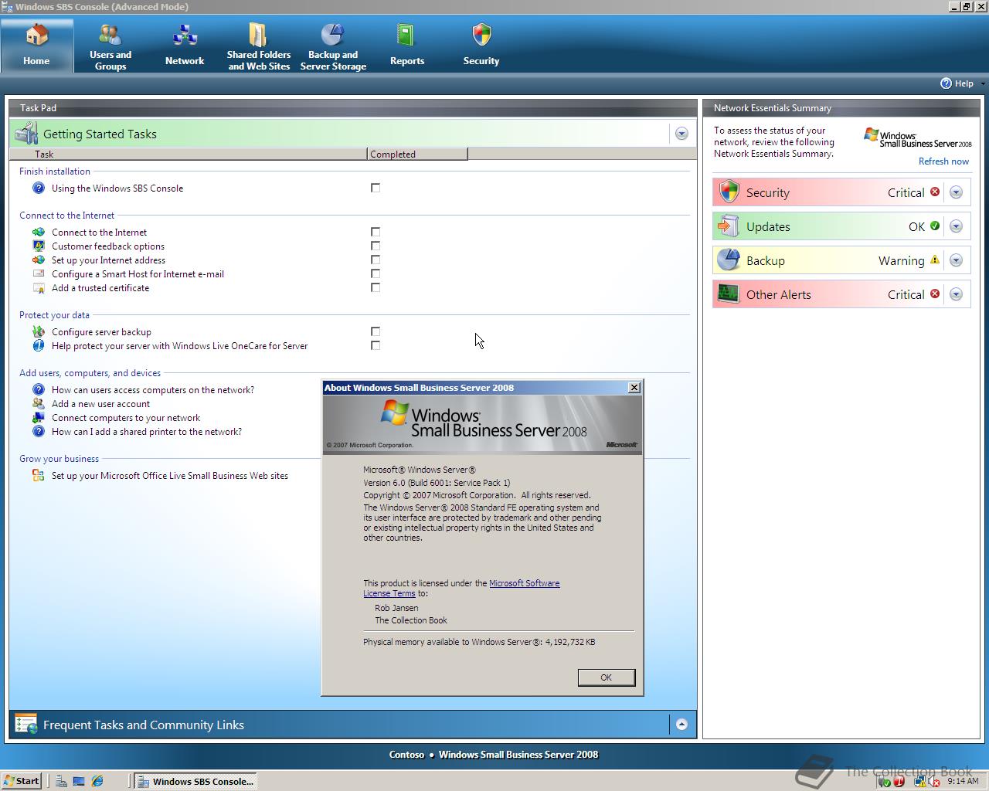
Task: Open How can users access computers link
Action: [153, 390]
